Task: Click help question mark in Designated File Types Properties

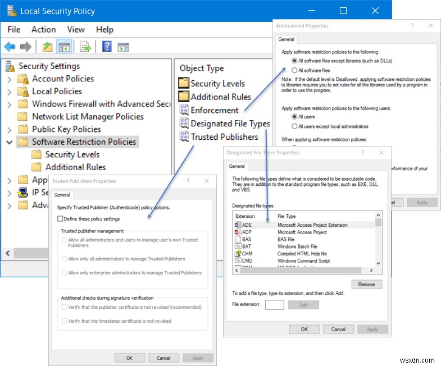Action: tap(362, 152)
